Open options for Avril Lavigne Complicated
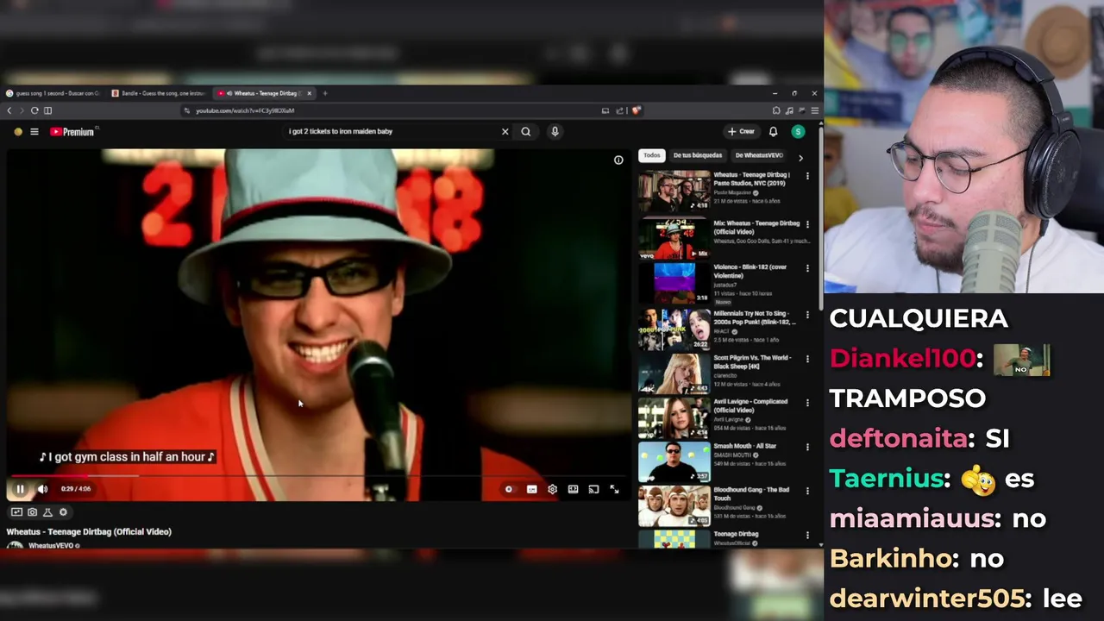 (x=807, y=403)
